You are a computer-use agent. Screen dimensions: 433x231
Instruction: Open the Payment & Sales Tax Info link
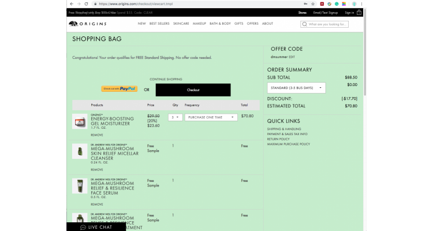pos(287,134)
